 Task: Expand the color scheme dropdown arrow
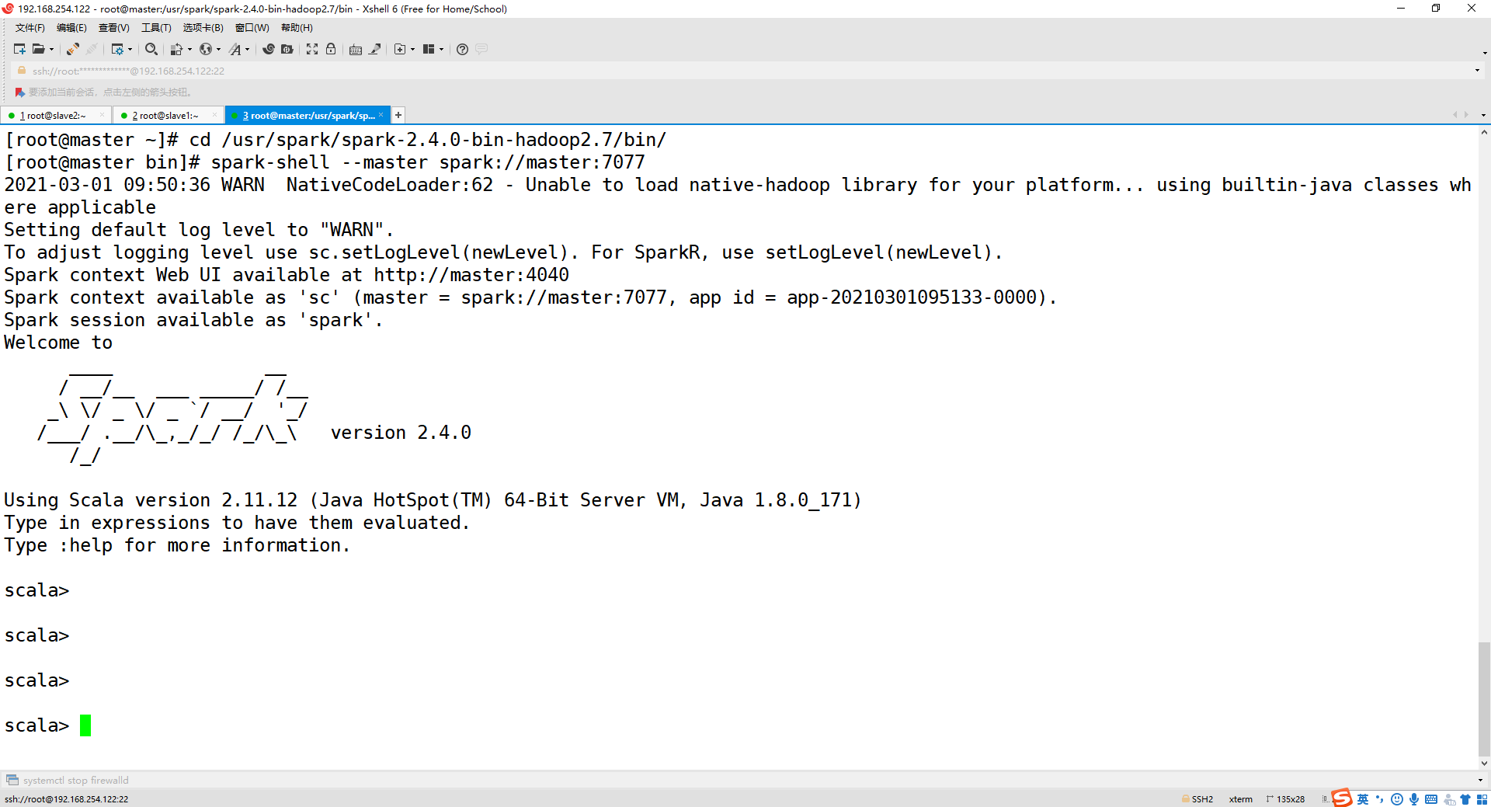click(x=189, y=49)
